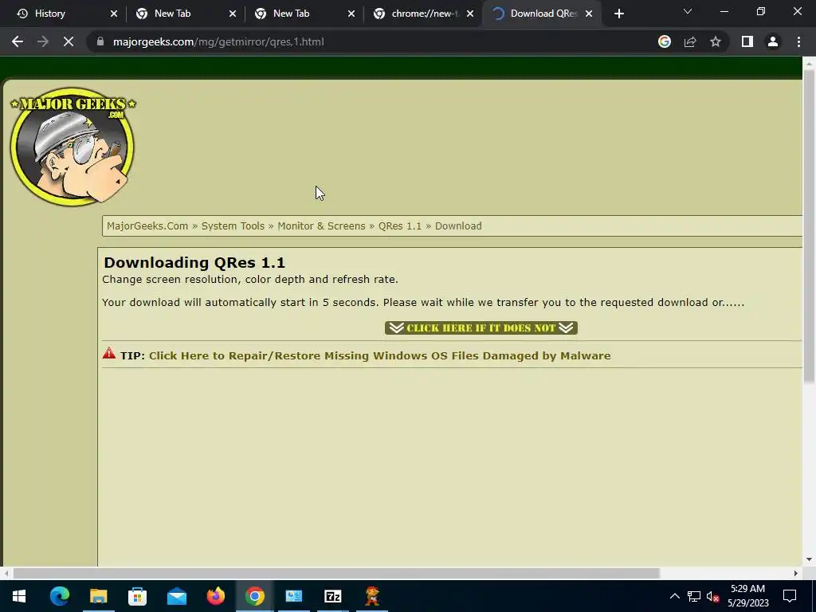
Task: Click the forward navigation arrow
Action: coord(43,41)
